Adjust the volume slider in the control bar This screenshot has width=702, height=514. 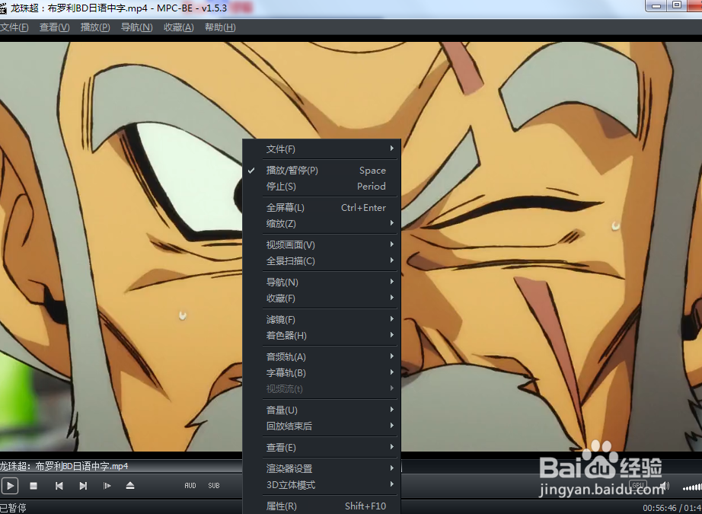point(692,487)
